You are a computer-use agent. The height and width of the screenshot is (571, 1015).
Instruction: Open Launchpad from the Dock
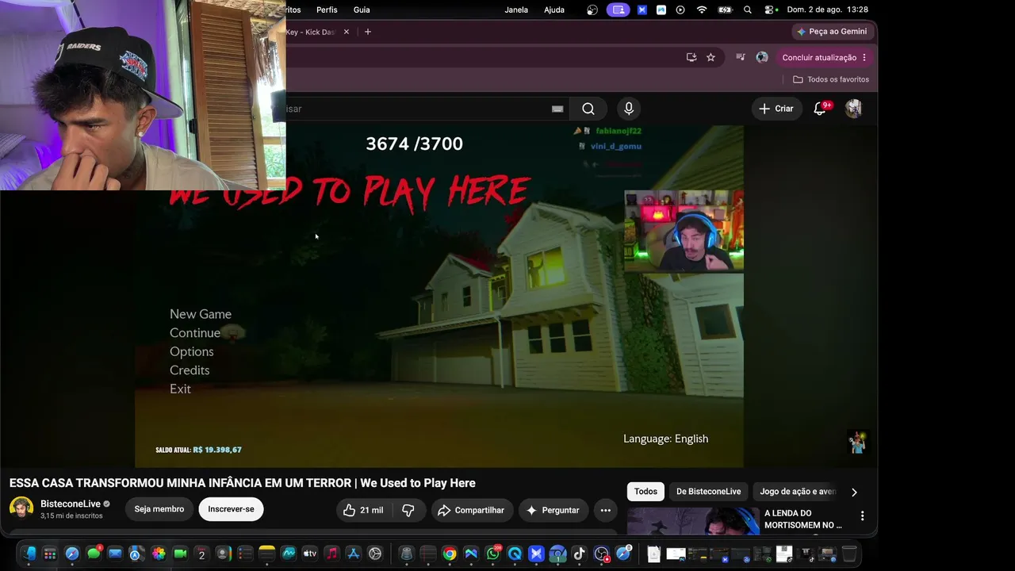coord(50,554)
